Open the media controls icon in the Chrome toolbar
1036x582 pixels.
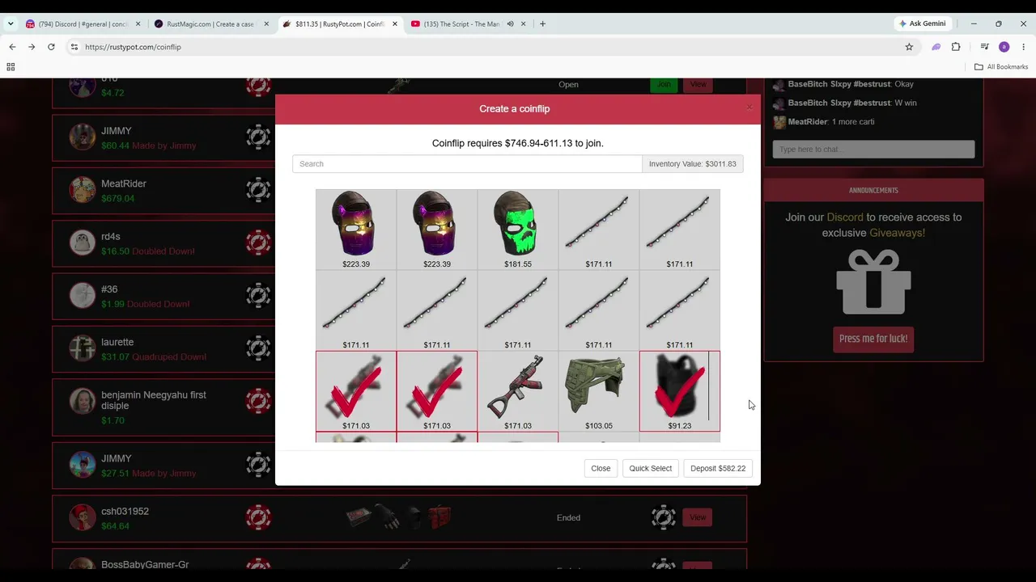(x=985, y=47)
